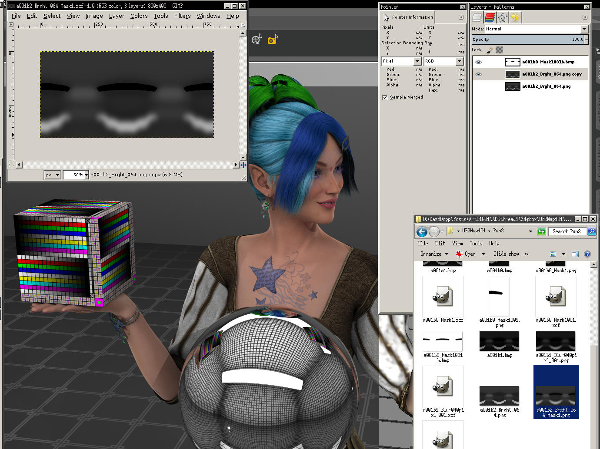Viewport: 600px width, 449px height.
Task: Toggle lock pixels paintbrush icon
Action: point(489,50)
